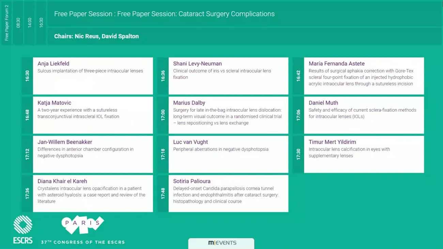The width and height of the screenshot is (443, 249).
Task: Click the Cataract Surgery Complications session title
Action: (x=164, y=14)
